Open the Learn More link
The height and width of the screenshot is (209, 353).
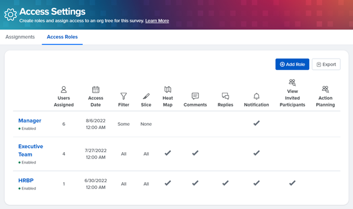click(157, 20)
